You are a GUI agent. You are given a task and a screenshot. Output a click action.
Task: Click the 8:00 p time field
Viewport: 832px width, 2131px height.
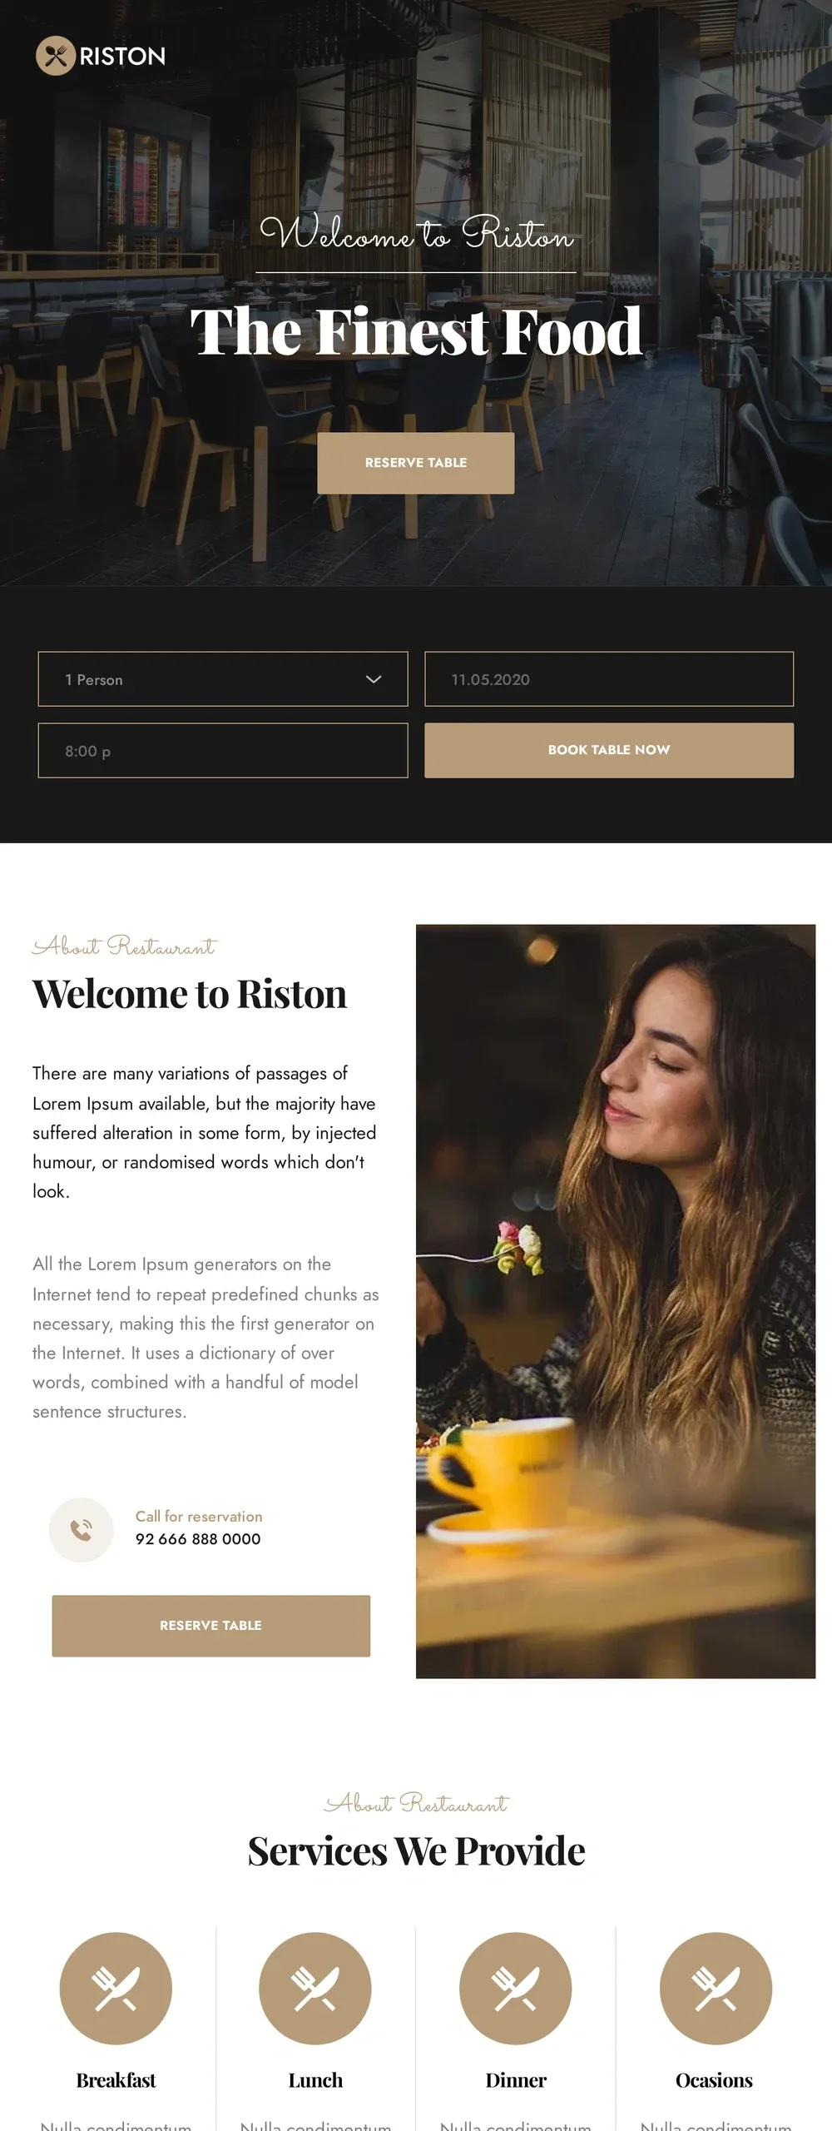coord(223,751)
